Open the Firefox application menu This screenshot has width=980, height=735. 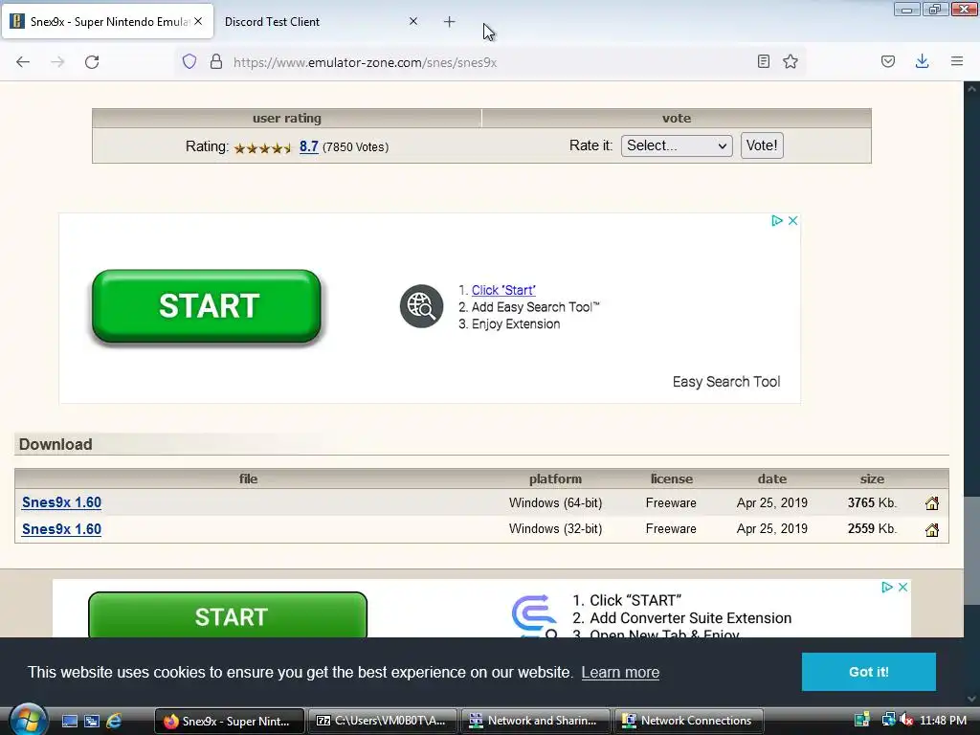pos(957,61)
